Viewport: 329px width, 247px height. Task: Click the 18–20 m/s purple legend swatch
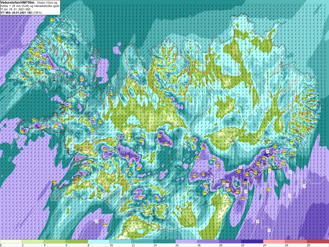coord(208,242)
